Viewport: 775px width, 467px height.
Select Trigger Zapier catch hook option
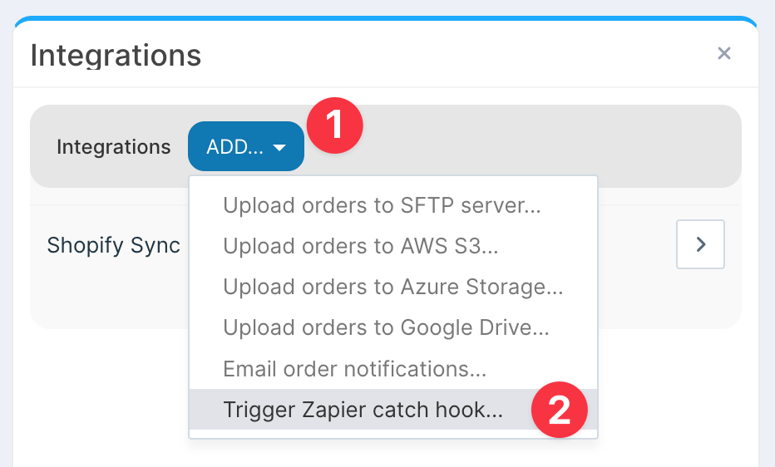coord(363,410)
